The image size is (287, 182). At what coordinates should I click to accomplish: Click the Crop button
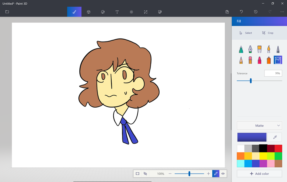click(268, 33)
